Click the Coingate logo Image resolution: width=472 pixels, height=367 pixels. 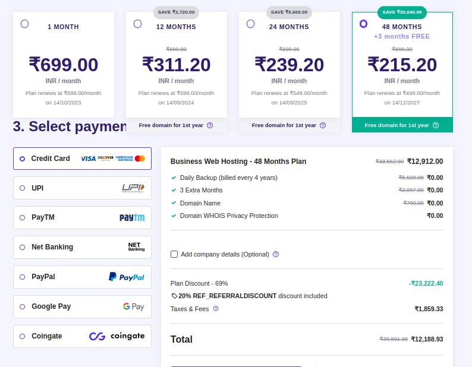coord(117,336)
